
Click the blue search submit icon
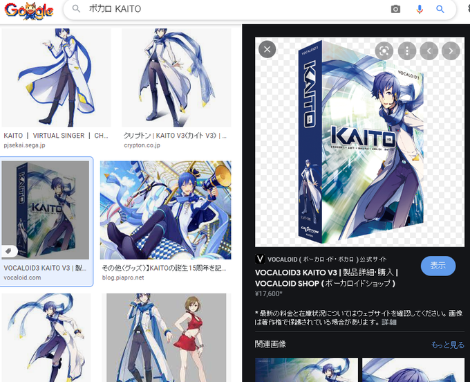click(440, 9)
